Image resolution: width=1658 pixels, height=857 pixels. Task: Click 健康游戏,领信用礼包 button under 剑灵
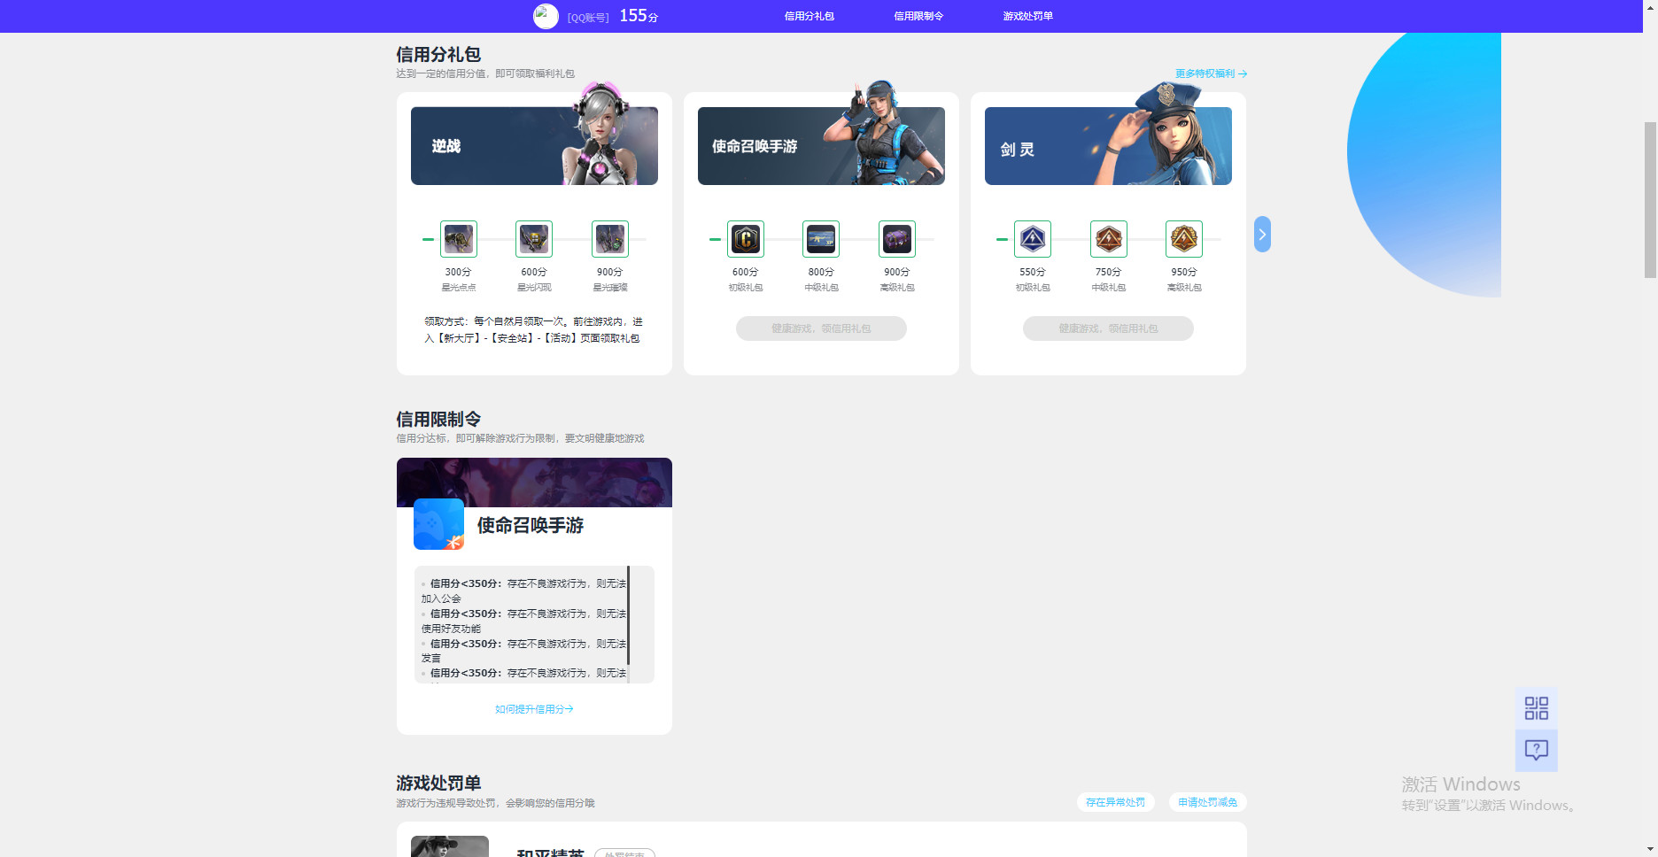(x=1108, y=328)
